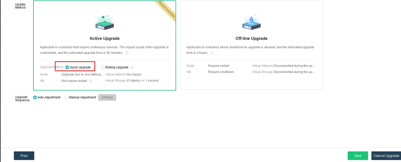Click Virtual Storage 'Disconnected during the up...' text
Screen dimensions: 401x162
point(294,72)
